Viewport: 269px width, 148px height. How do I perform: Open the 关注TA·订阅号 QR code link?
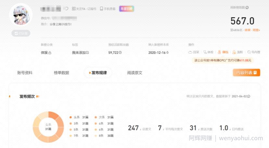coord(84,9)
